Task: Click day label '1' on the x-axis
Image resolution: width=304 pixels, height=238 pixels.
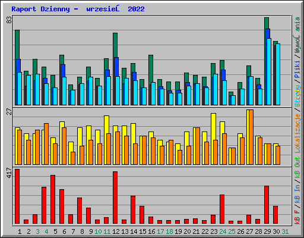Action: [20, 231]
